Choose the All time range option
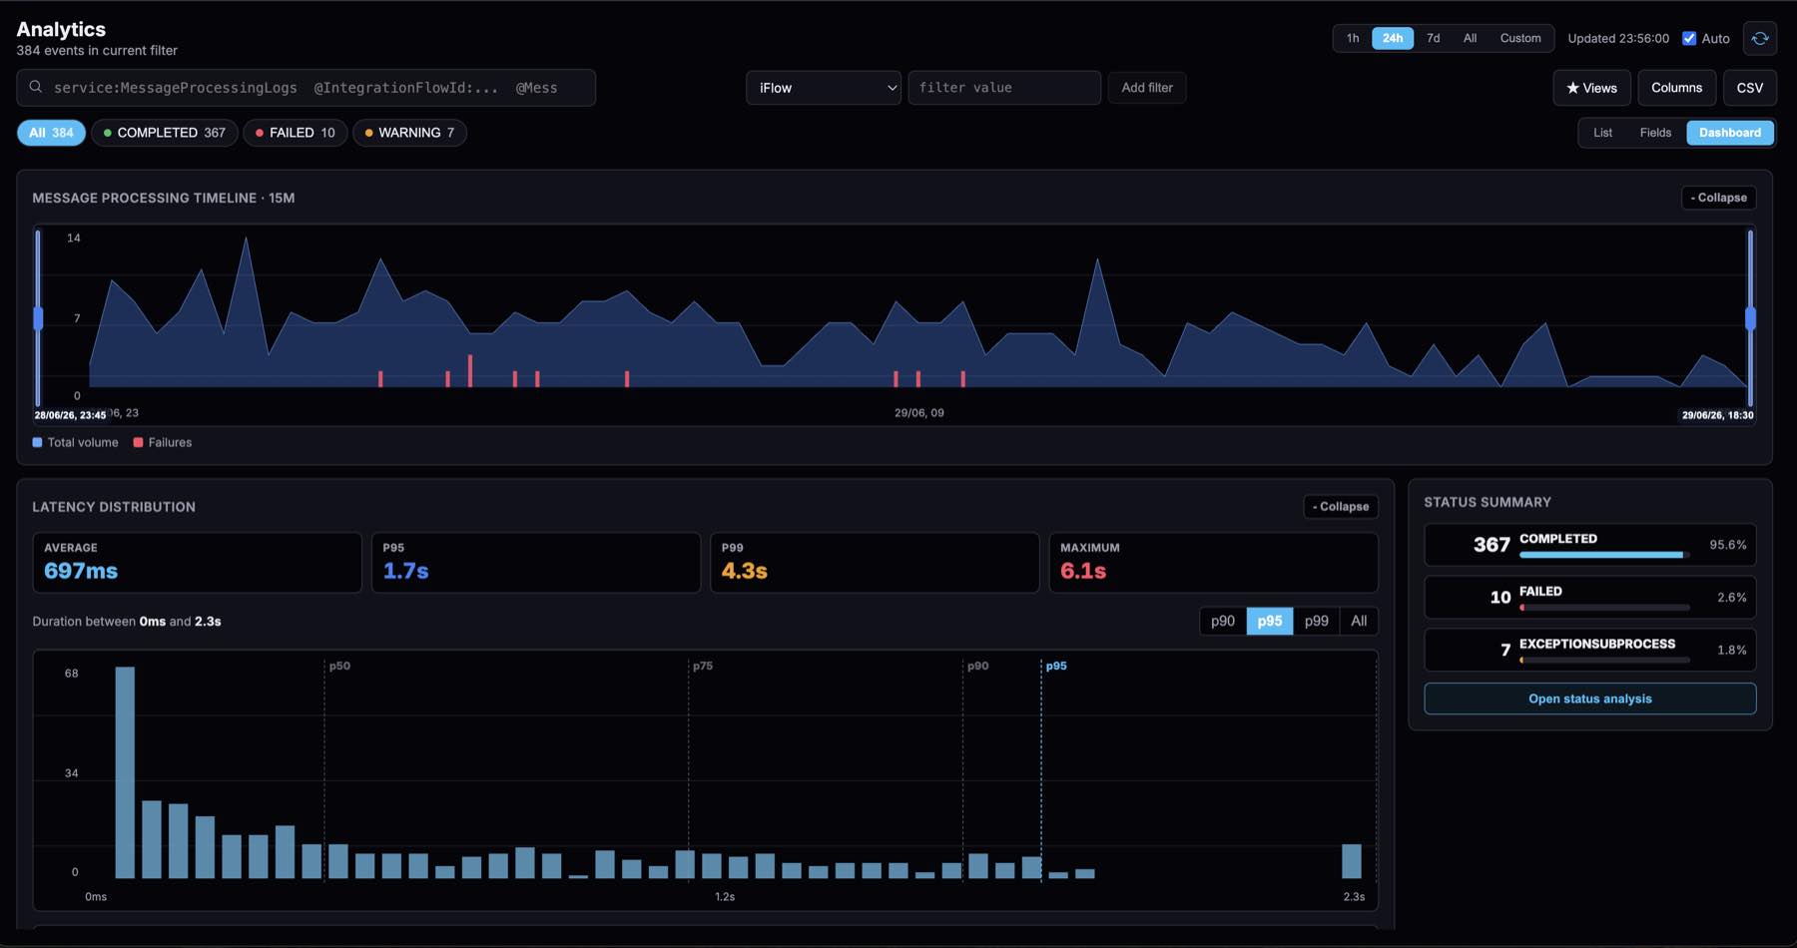 (x=1470, y=38)
